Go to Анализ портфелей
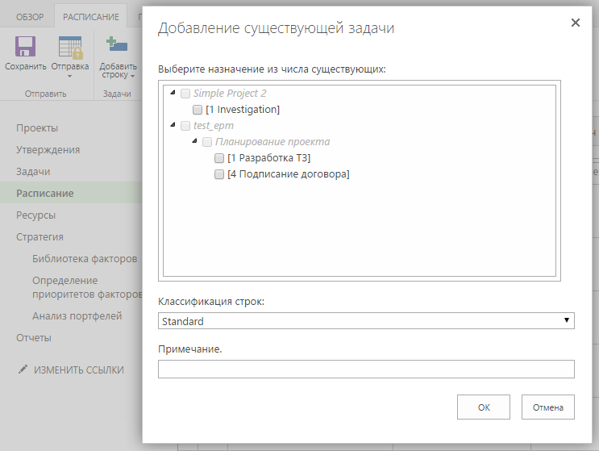 pos(77,316)
